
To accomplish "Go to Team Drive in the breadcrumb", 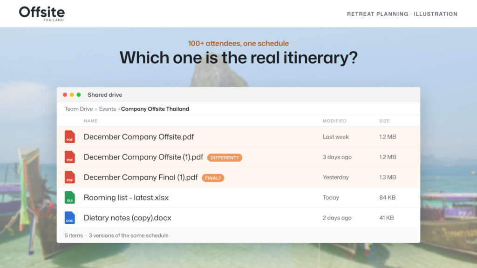I will pos(78,109).
